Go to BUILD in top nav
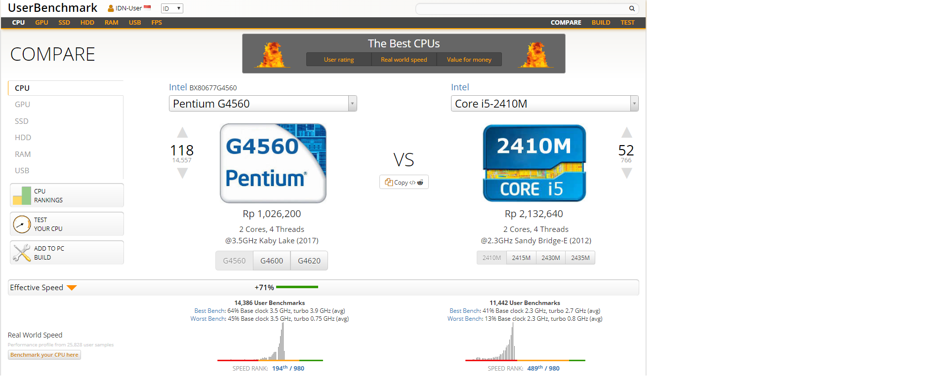 pos(601,23)
